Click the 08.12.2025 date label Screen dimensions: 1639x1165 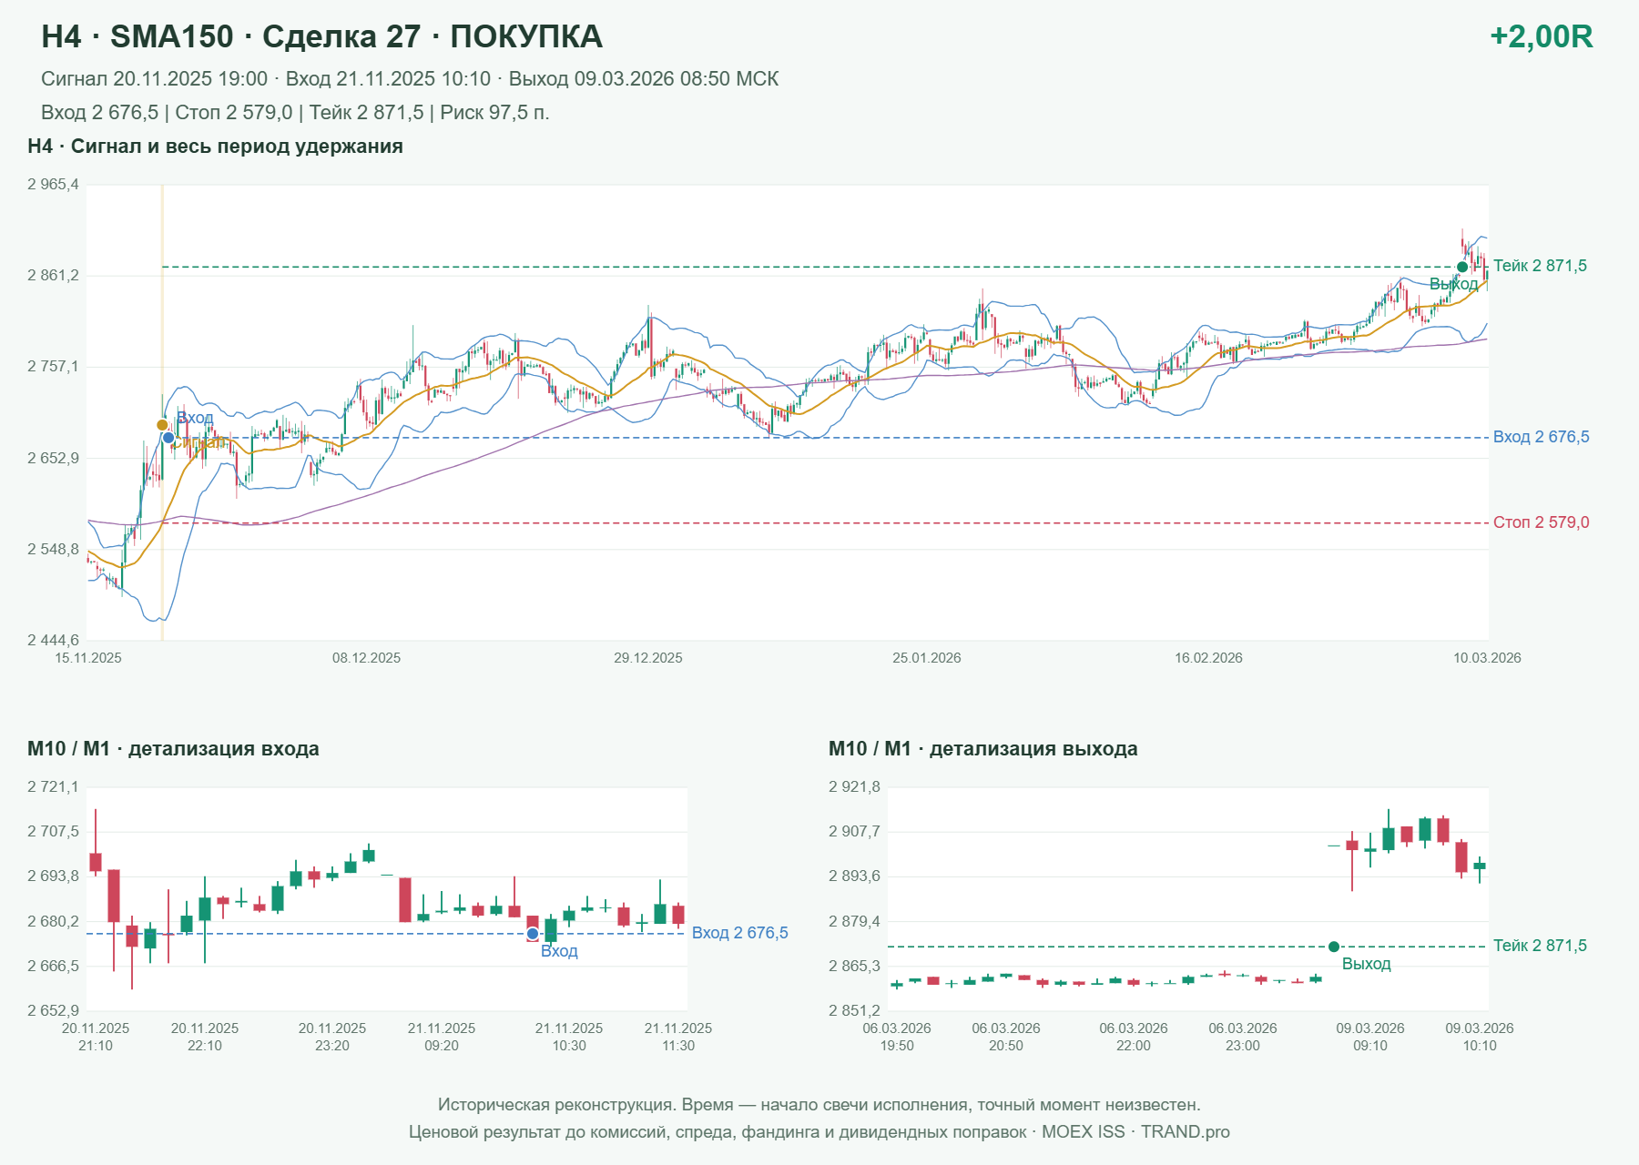click(x=366, y=658)
